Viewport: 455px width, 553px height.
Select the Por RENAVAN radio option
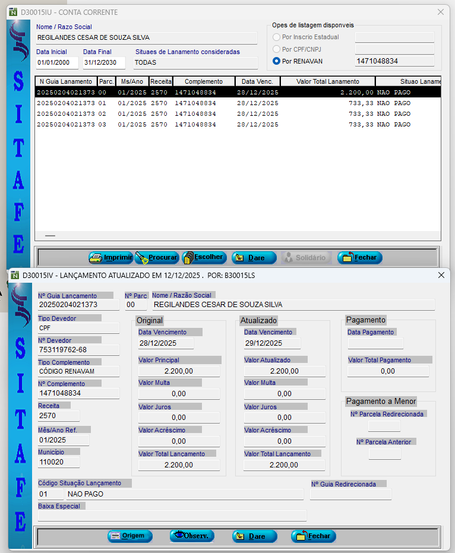click(x=276, y=61)
